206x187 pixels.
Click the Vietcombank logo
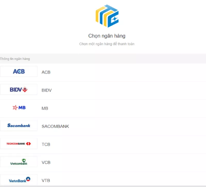click(x=19, y=162)
